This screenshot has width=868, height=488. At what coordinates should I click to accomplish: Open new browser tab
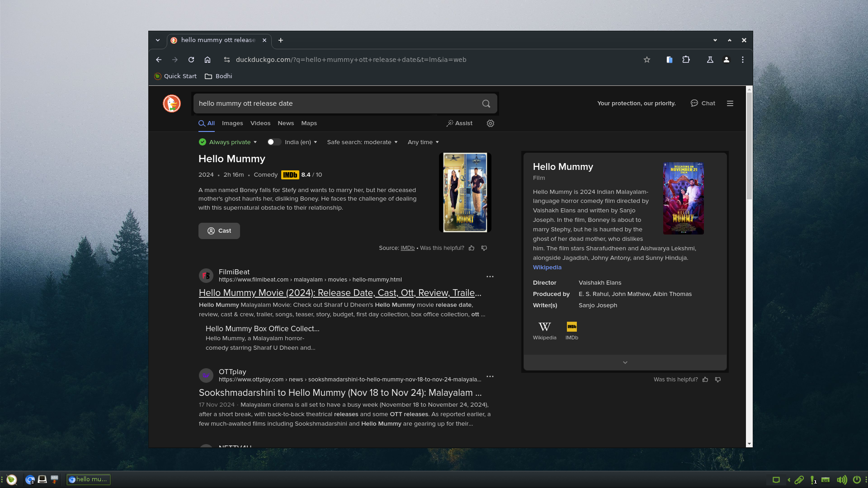tap(281, 40)
